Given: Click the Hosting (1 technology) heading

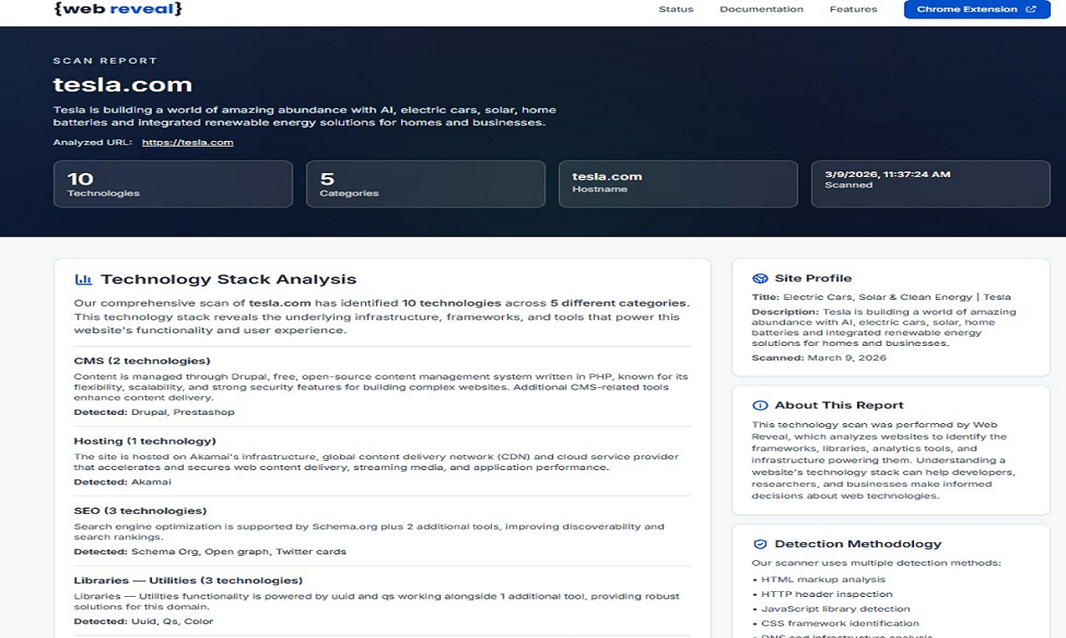Looking at the screenshot, I should (144, 442).
